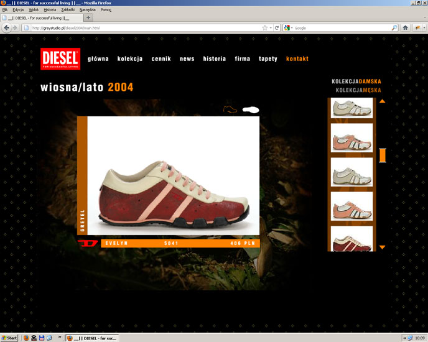Click the vertical GRETEL label

pyautogui.click(x=83, y=221)
